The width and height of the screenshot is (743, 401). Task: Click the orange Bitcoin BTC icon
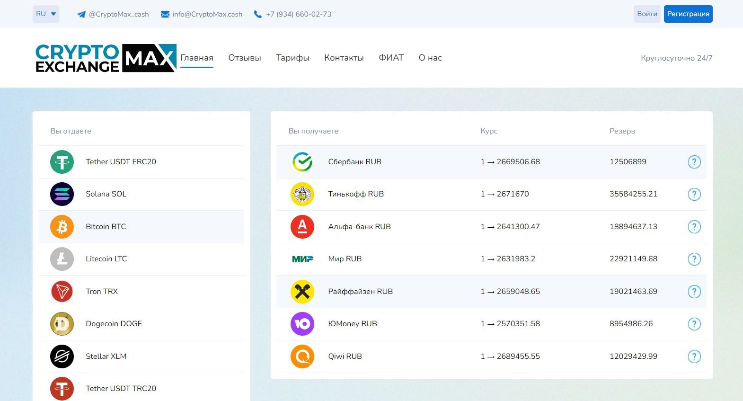62,227
